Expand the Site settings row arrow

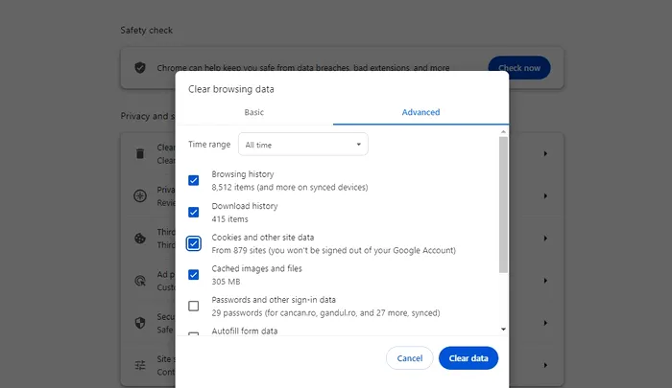tap(545, 365)
